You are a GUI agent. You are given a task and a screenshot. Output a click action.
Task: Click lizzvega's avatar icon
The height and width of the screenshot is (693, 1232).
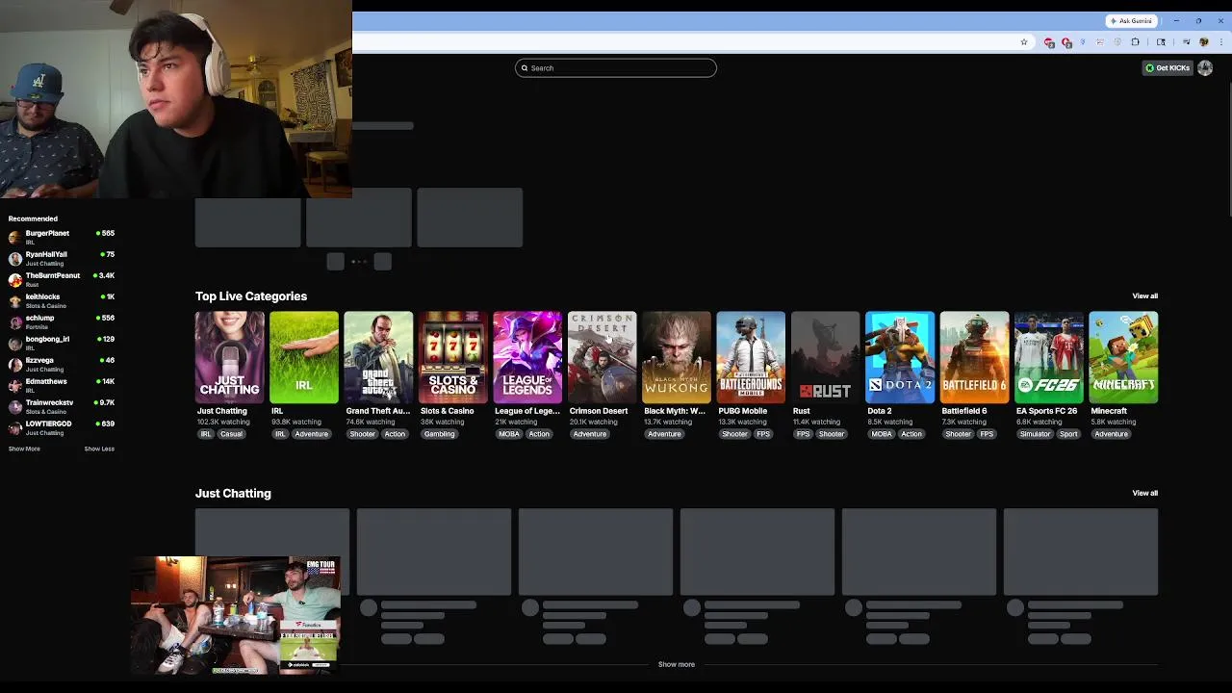click(15, 364)
